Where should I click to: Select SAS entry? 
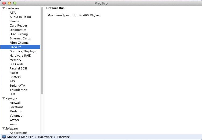point(12,81)
